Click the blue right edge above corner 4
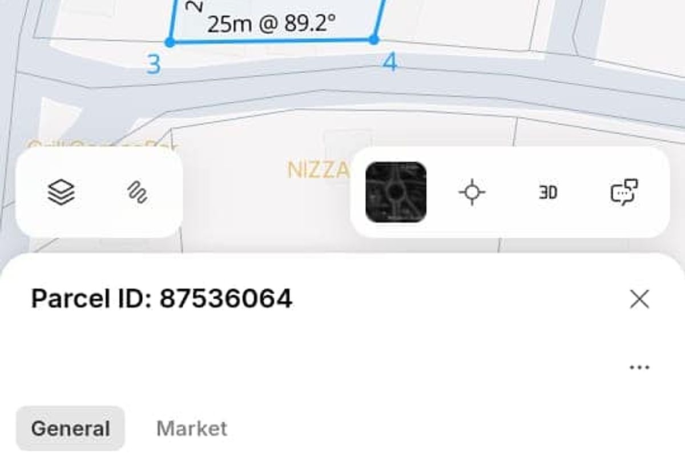Screen dimensions: 685x457 tap(379, 17)
